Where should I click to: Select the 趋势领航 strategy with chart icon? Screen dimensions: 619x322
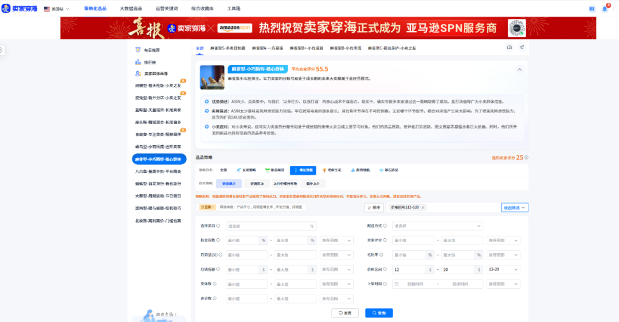(361, 170)
